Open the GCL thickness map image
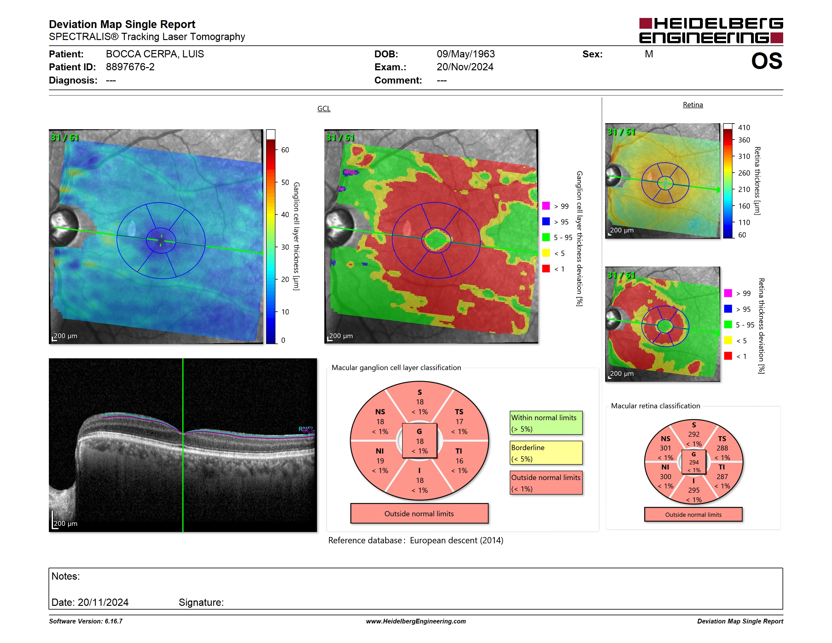 [156, 236]
